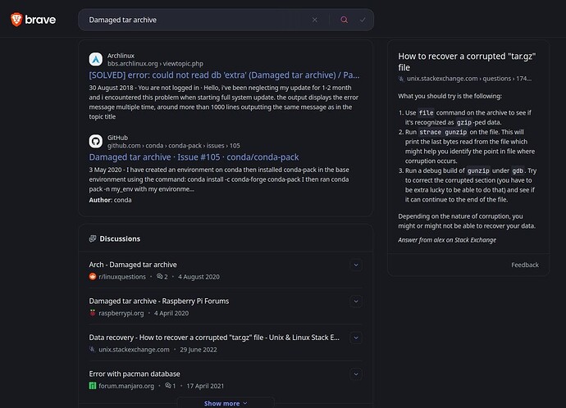Viewport: 566px width, 408px height.
Task: Open Damaged tar archive Issue #105 link
Action: tap(194, 157)
